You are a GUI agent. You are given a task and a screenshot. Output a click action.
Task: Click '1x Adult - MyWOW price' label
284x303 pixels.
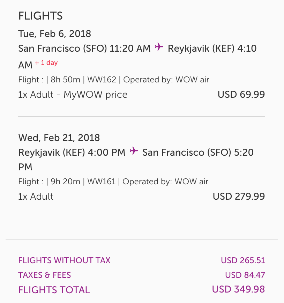73,94
